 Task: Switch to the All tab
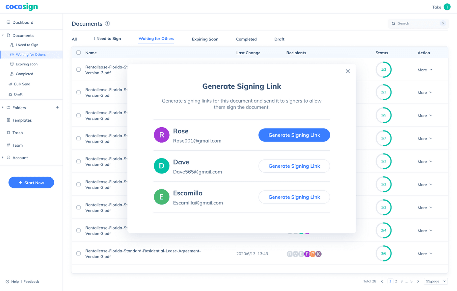click(x=74, y=39)
